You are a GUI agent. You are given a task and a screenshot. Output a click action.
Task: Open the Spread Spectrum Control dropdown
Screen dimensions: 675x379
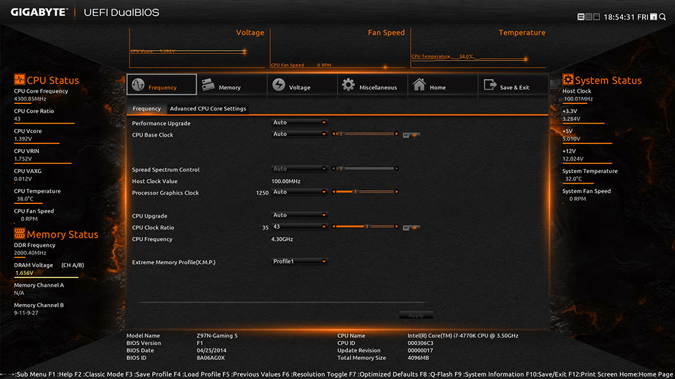click(x=300, y=169)
